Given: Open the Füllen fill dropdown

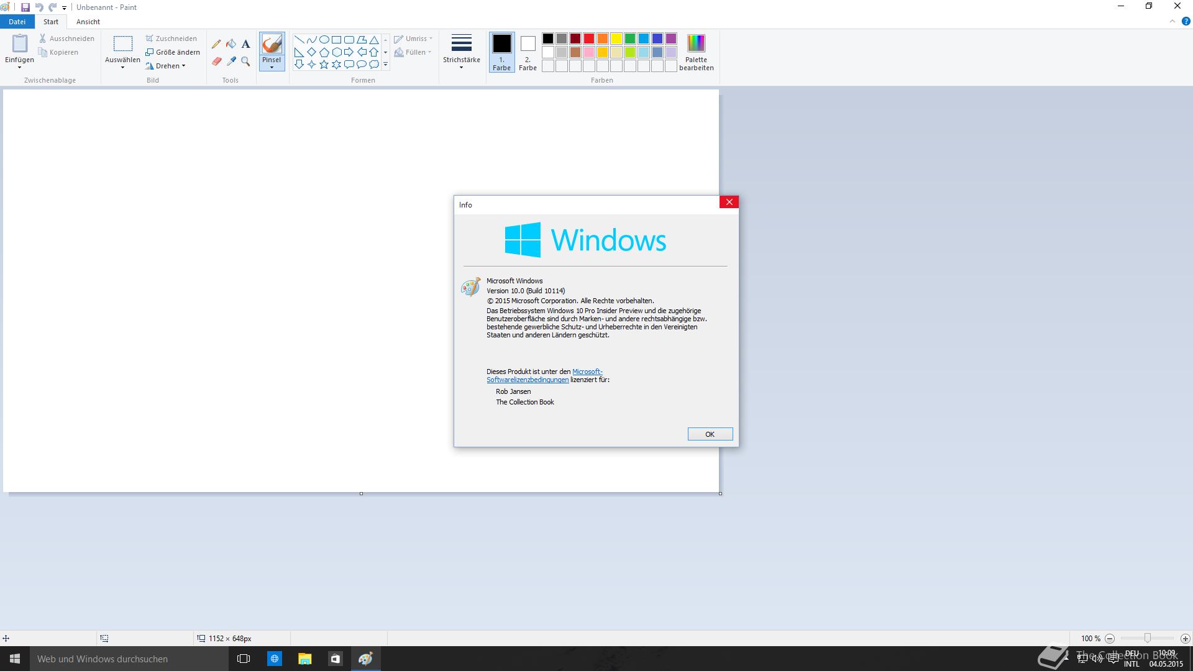Looking at the screenshot, I should coord(413,52).
